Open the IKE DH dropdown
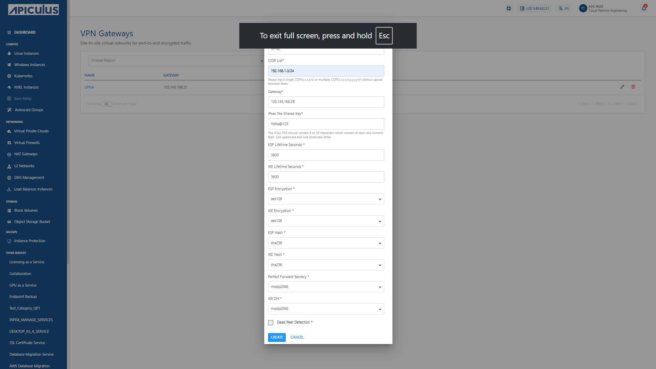The image size is (656, 369). coord(326,309)
